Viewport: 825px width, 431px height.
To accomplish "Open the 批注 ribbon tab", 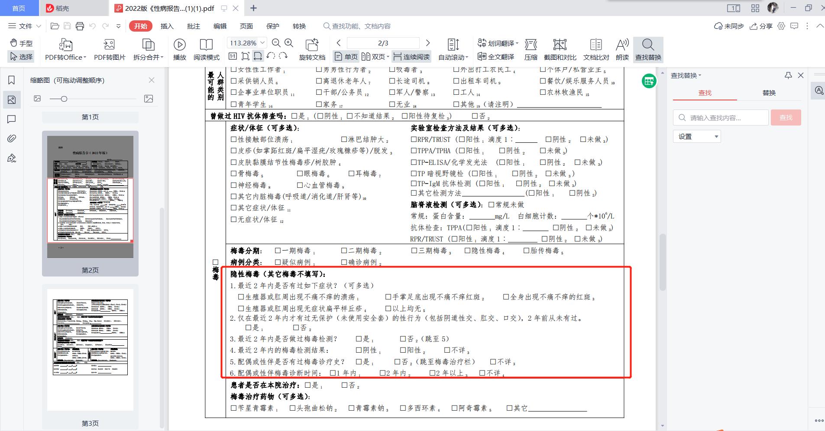I will coord(193,26).
